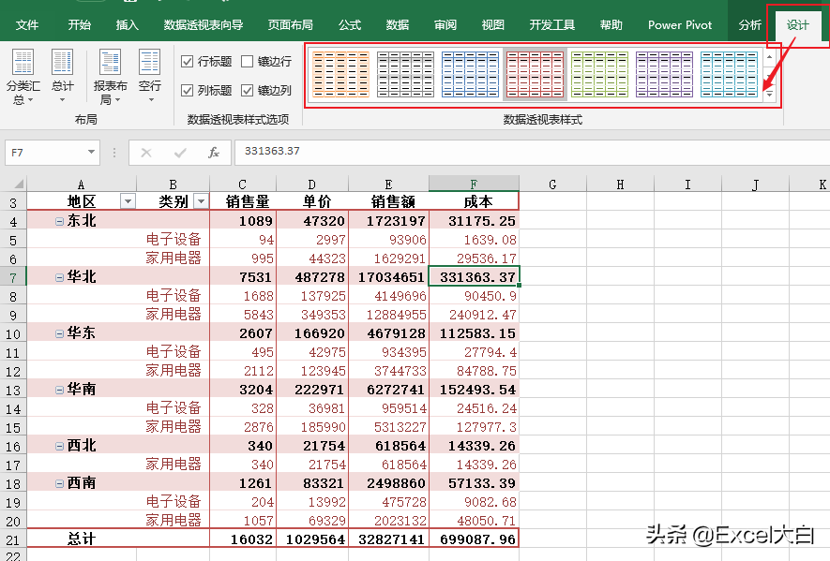Image resolution: width=830 pixels, height=561 pixels.
Task: Select the 设计 tab
Action: click(x=798, y=25)
